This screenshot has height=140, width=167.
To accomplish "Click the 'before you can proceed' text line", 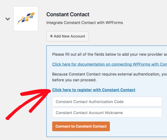I will click(x=74, y=80).
